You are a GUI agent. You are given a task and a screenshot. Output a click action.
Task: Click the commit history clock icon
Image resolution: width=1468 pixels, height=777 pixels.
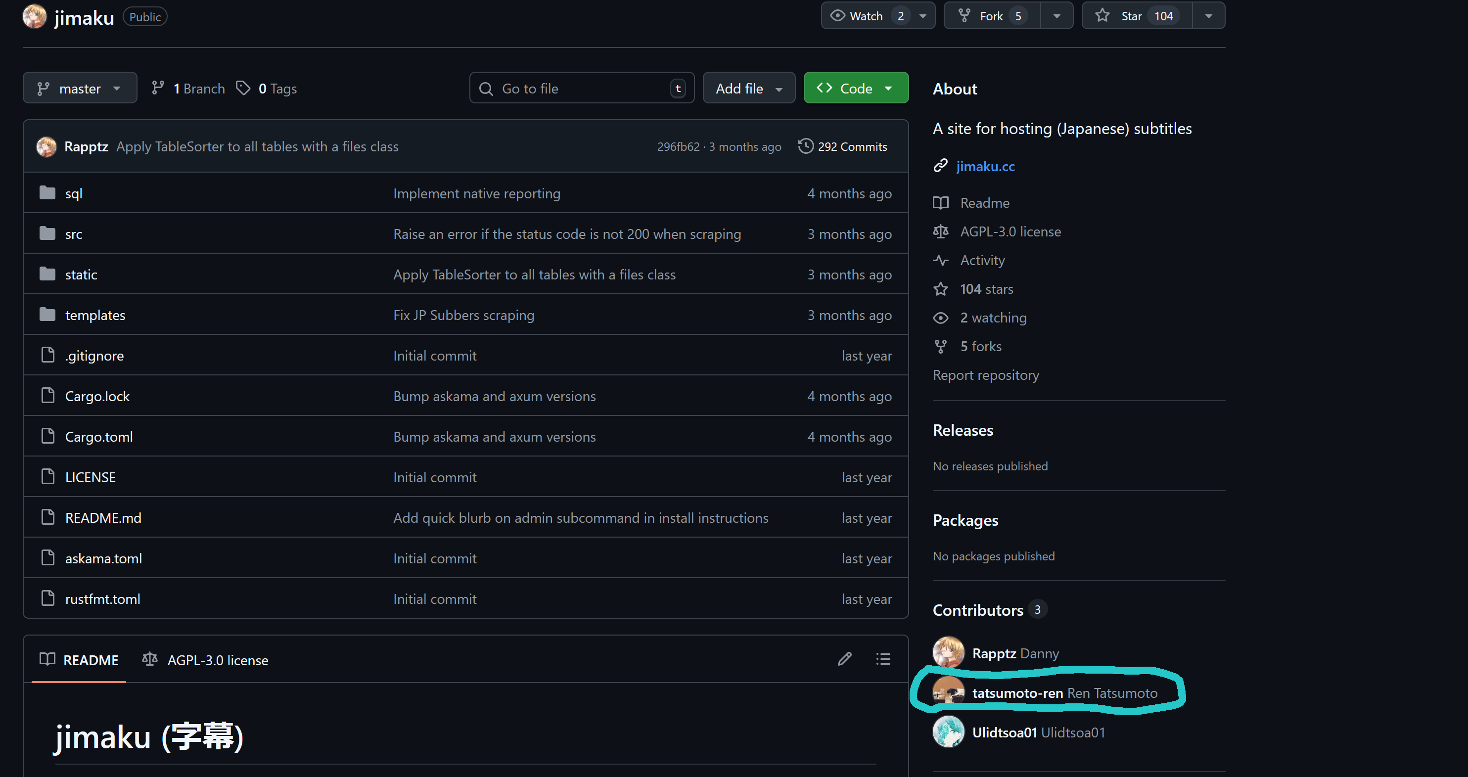(x=805, y=146)
